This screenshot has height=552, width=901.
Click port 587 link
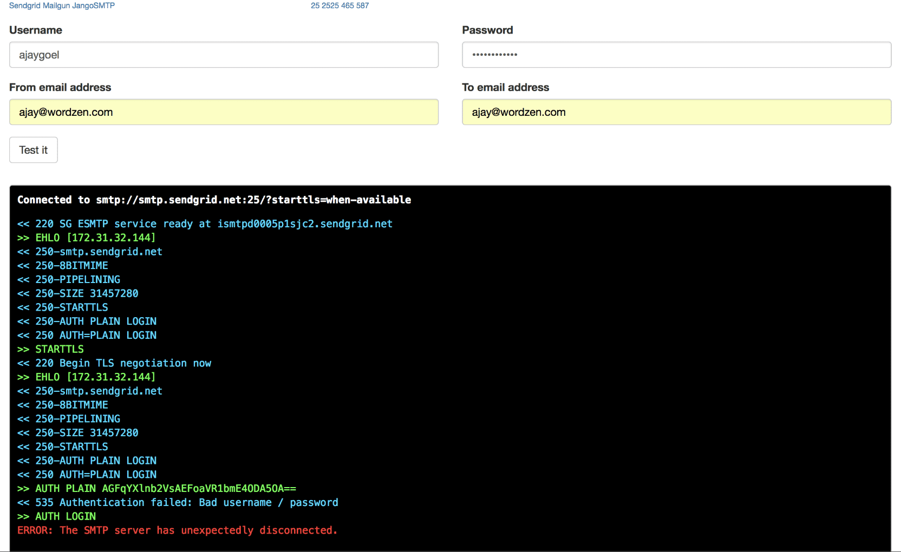(x=363, y=5)
